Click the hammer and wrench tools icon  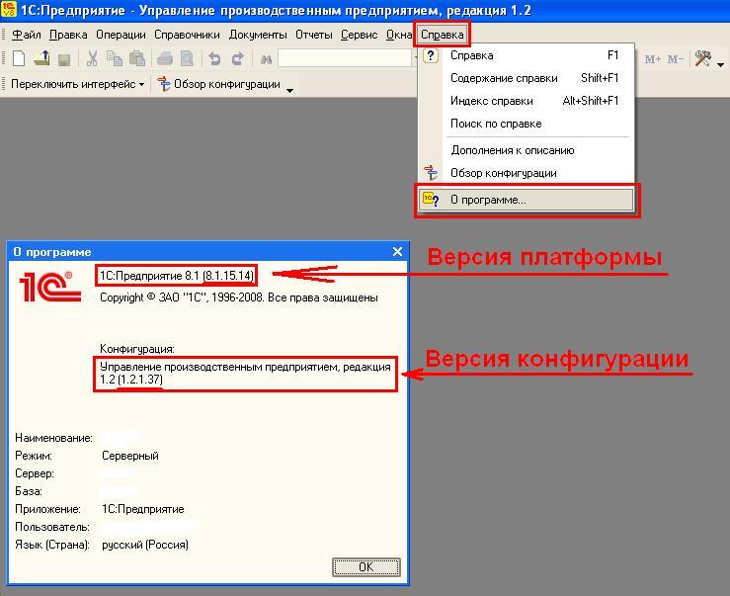coord(703,58)
